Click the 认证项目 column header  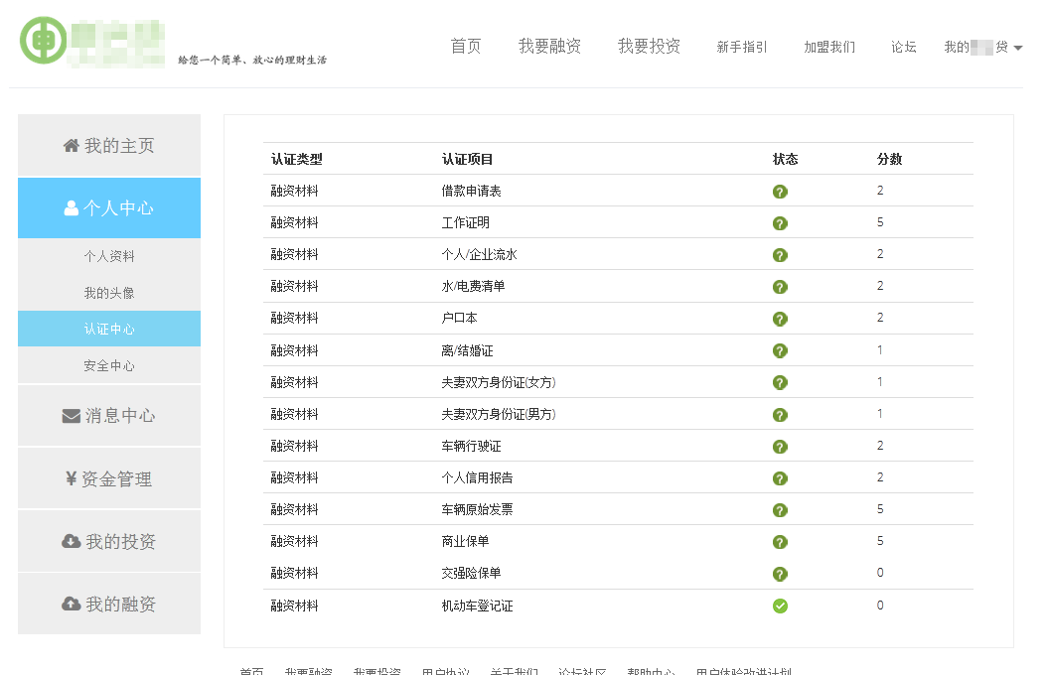467,159
